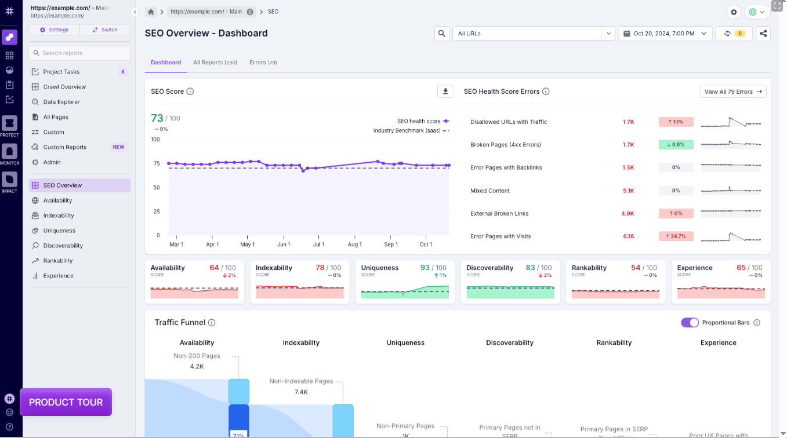Open the IMPACT module
Viewport: 787px width, 438px height.
[x=9, y=183]
